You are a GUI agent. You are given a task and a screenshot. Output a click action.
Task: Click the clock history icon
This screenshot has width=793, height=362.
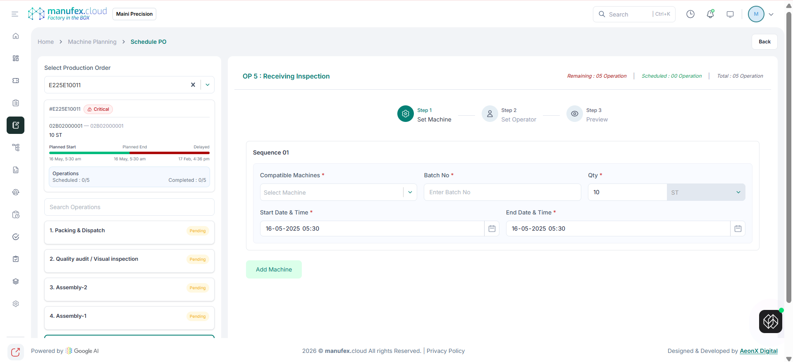(x=690, y=14)
